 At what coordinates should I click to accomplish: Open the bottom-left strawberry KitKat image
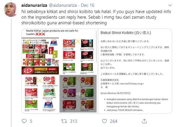[40, 94]
